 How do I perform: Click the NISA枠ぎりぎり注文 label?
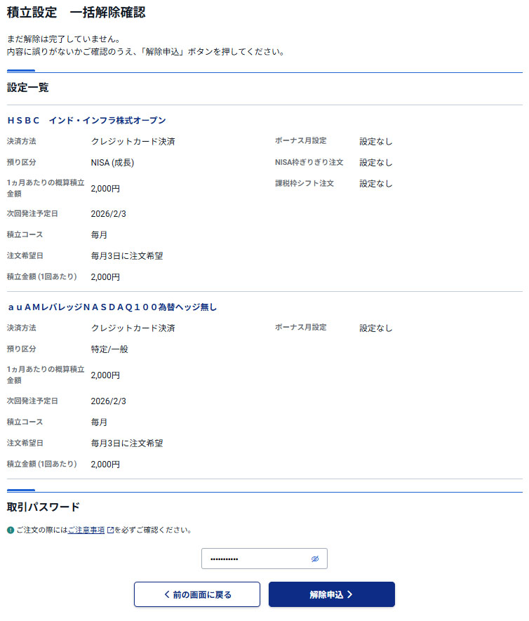click(x=309, y=162)
